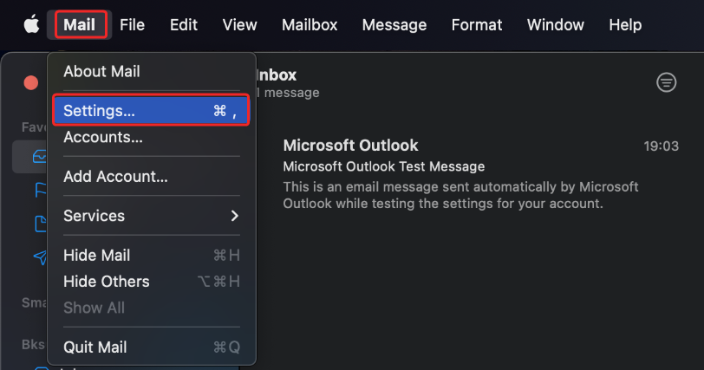Expand the Services submenu
The width and height of the screenshot is (704, 370).
[x=152, y=216]
